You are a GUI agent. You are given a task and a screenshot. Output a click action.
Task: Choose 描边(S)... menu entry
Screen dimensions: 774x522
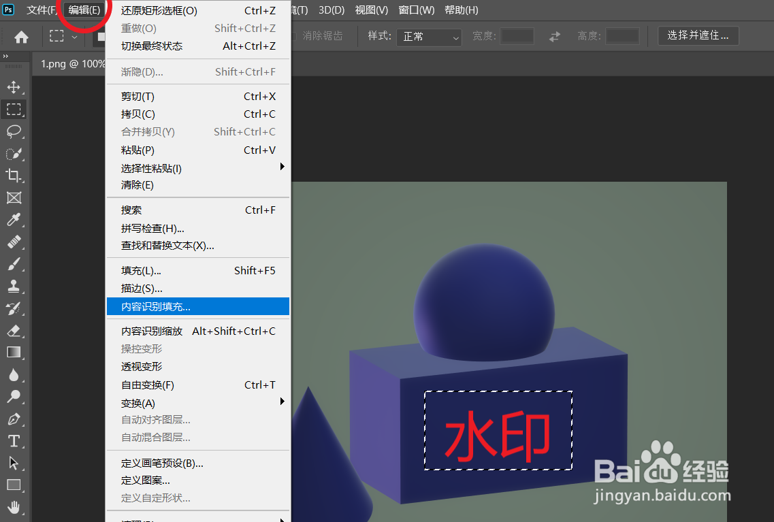(198, 289)
